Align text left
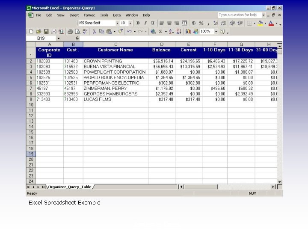 click(162, 23)
